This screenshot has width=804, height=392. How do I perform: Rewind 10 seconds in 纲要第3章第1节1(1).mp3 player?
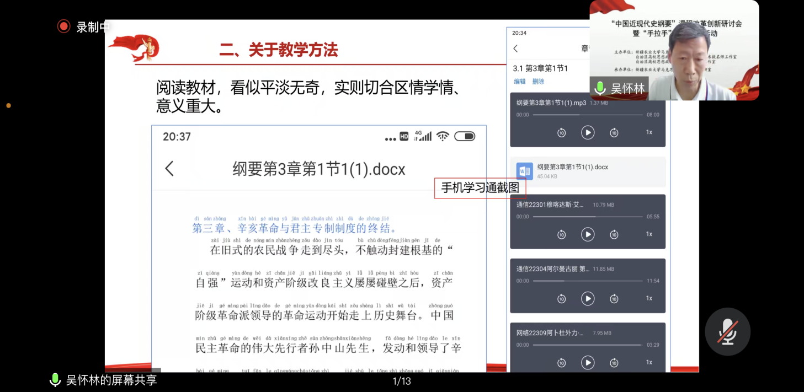click(x=561, y=133)
